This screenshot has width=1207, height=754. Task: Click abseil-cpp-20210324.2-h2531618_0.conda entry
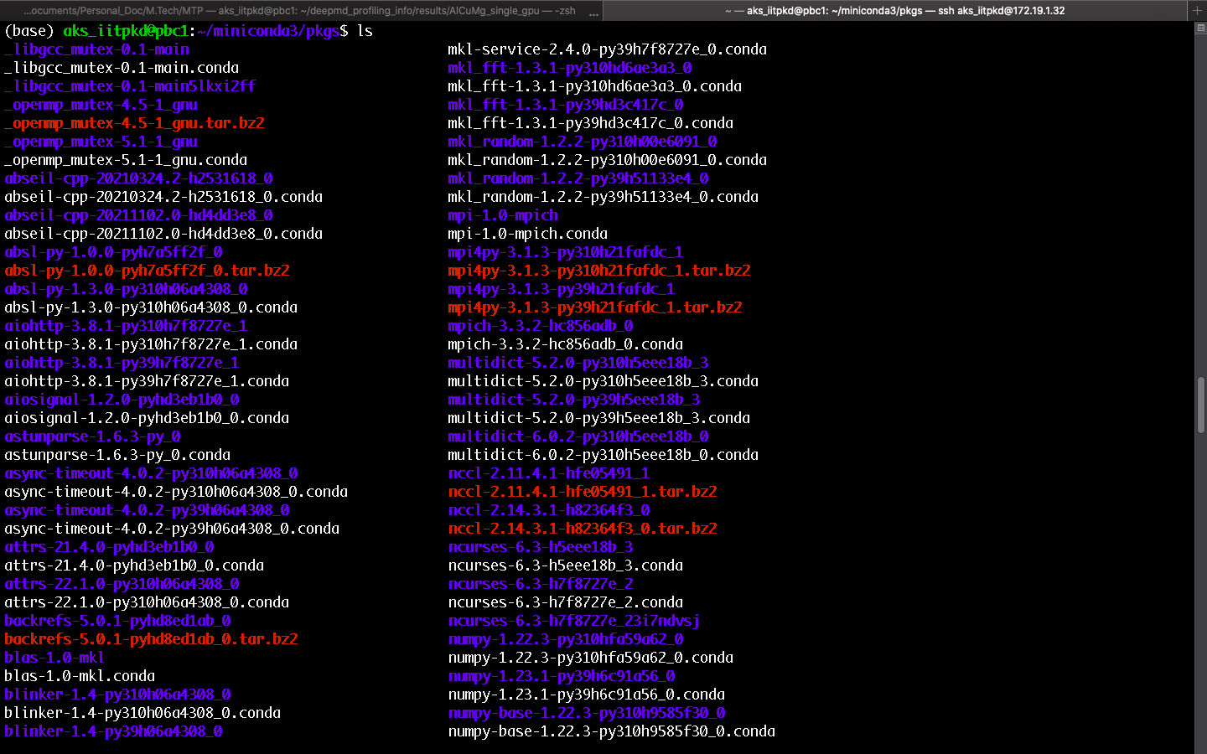163,197
